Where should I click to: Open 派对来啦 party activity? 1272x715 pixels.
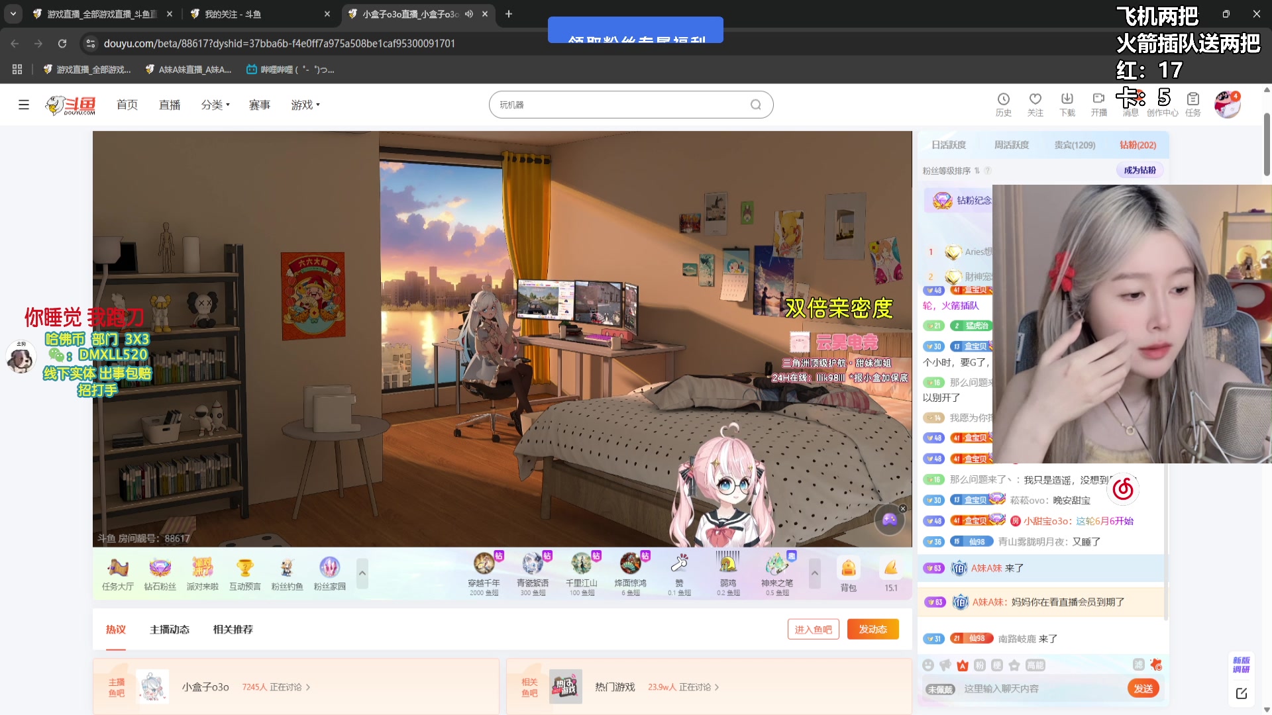[203, 573]
